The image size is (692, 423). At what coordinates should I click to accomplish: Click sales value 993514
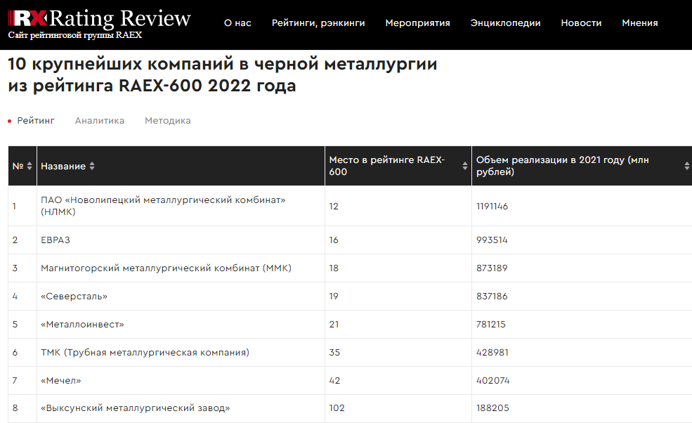492,240
